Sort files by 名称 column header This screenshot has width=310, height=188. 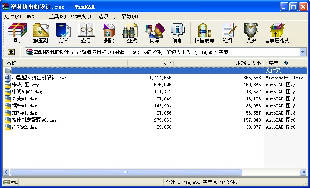[x=65, y=63]
